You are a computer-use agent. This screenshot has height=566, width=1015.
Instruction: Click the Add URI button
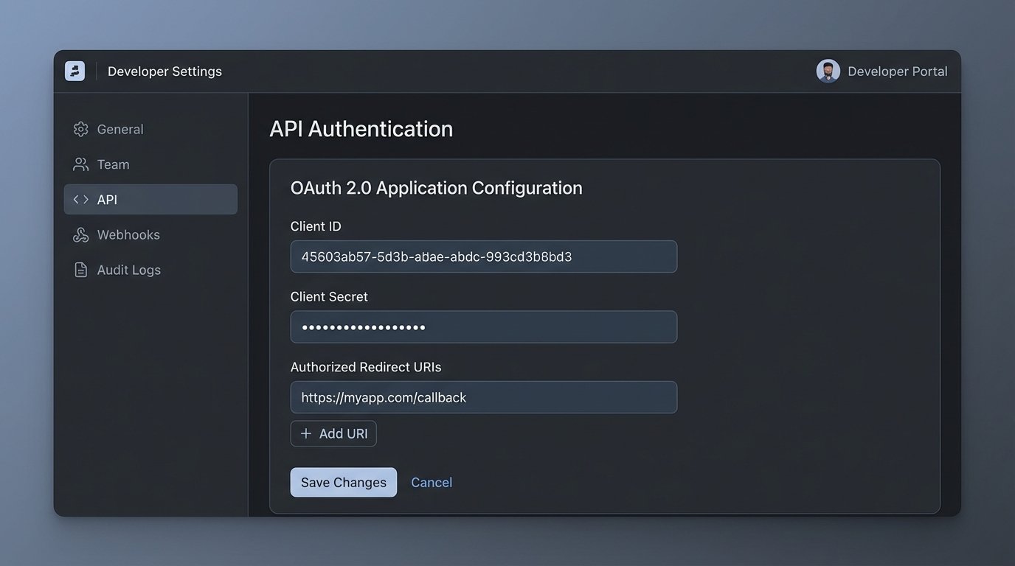tap(333, 433)
